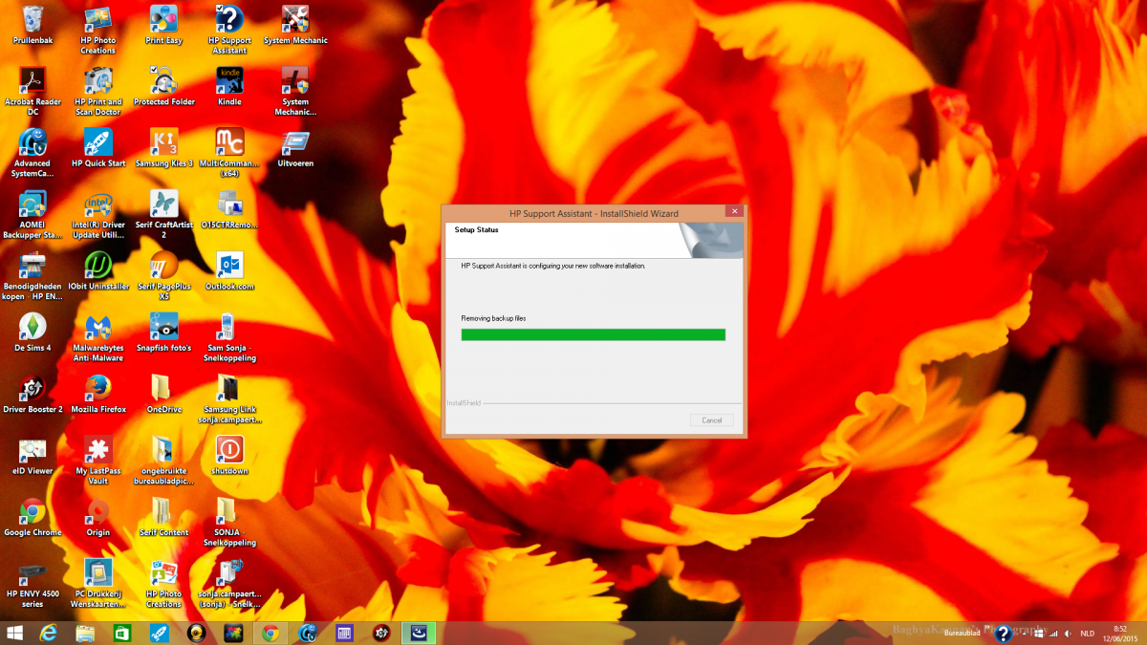The image size is (1147, 645).
Task: Click the HP Quick Start rocket taskbar icon
Action: click(x=159, y=633)
